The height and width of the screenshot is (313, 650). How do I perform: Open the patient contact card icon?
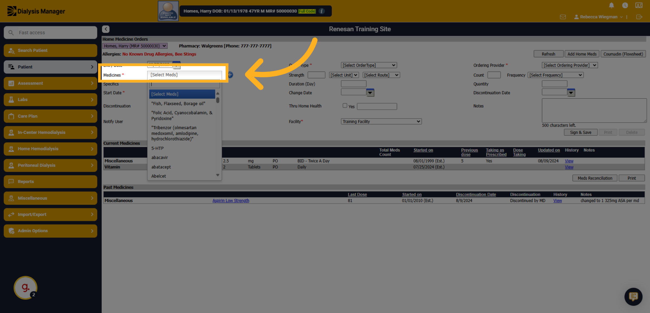[639, 5]
